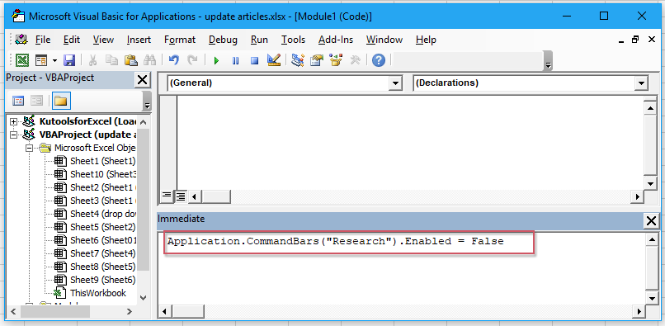Open the Add-Ins menu
The image size is (665, 326).
point(336,40)
